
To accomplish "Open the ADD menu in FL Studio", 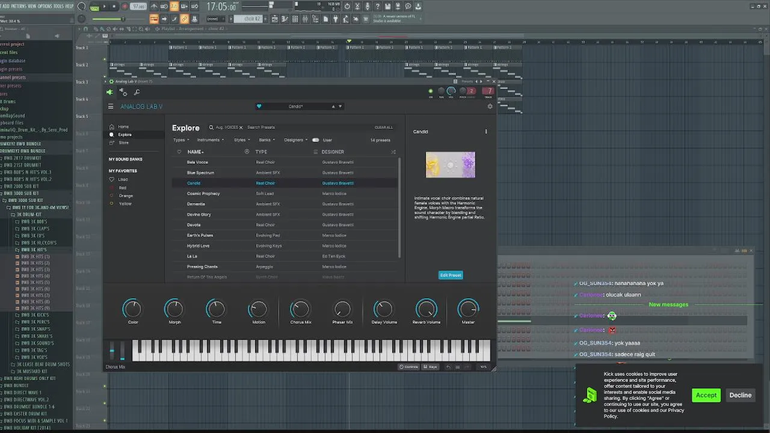I will [x=5, y=6].
